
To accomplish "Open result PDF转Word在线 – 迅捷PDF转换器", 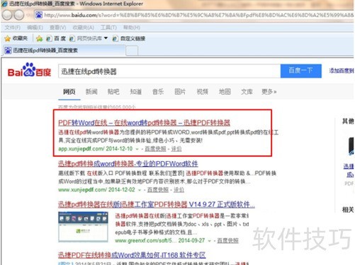I will (144, 123).
